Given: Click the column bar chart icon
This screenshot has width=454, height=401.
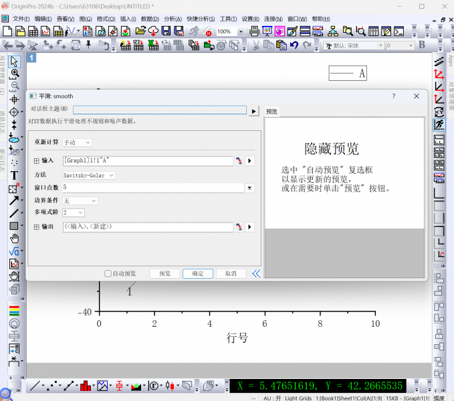Looking at the screenshot, I should 86,386.
